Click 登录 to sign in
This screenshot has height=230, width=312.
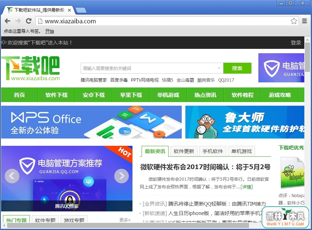click(x=296, y=43)
